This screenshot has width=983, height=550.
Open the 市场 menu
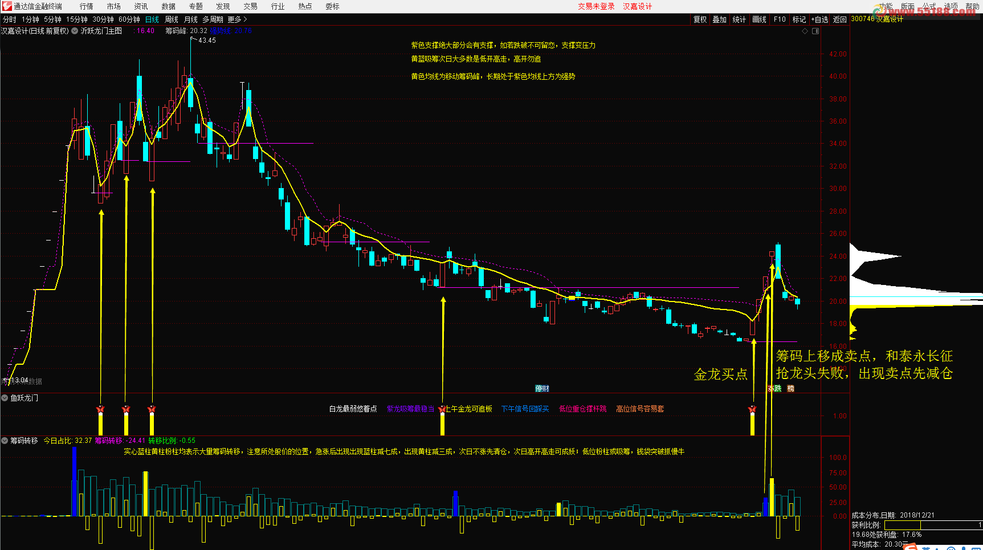(114, 6)
